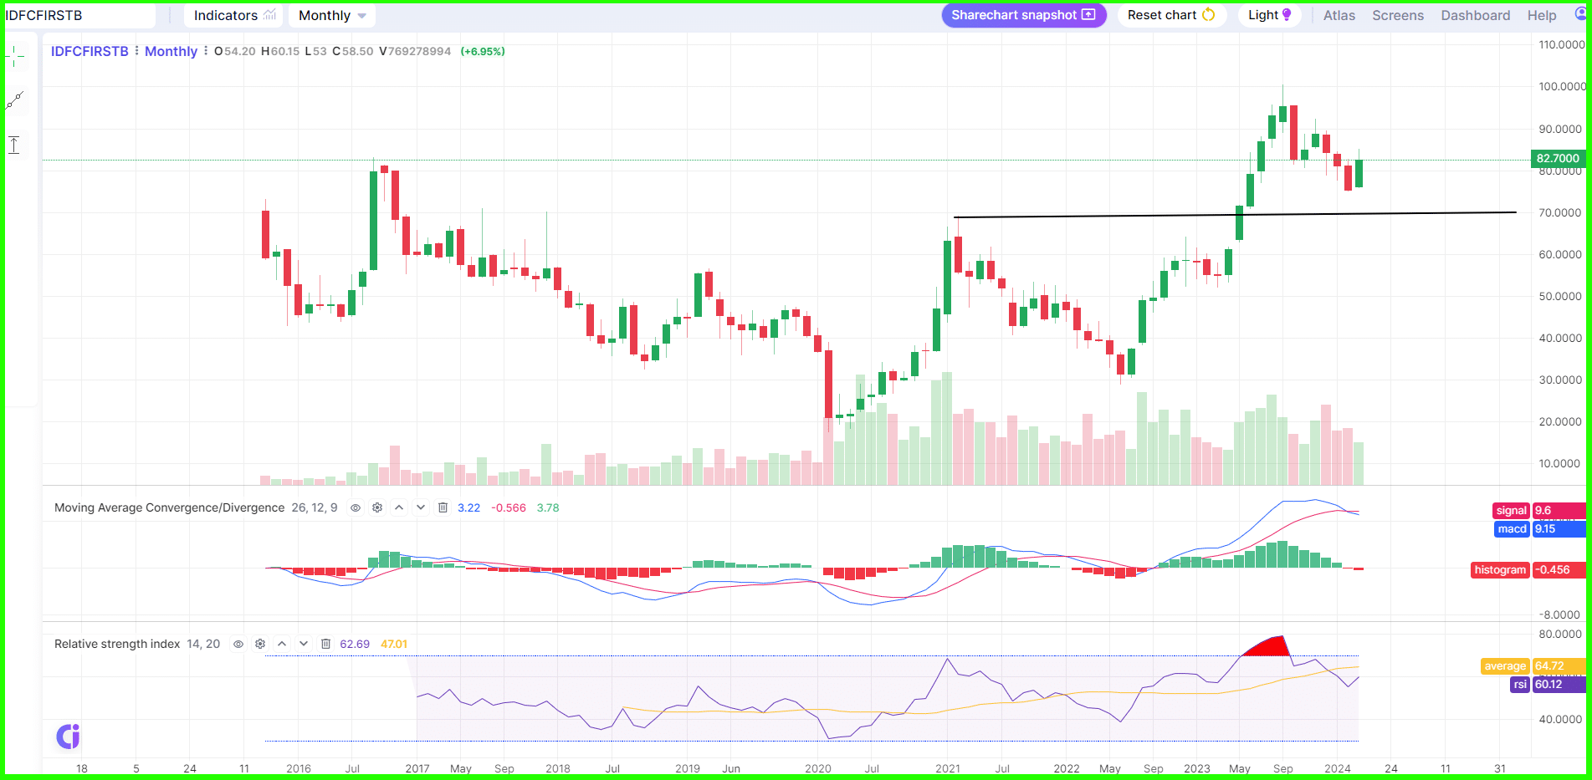Image resolution: width=1592 pixels, height=780 pixels.
Task: Select the crosshair cursor tool
Action: [x=14, y=57]
